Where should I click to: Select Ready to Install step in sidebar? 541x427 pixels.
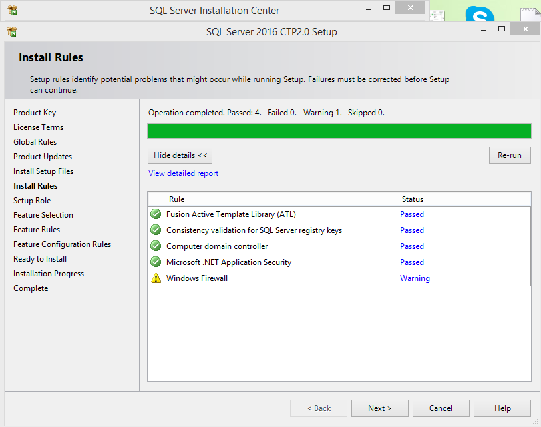(x=40, y=259)
